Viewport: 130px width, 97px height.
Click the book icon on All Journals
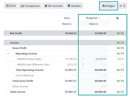click(46, 6)
